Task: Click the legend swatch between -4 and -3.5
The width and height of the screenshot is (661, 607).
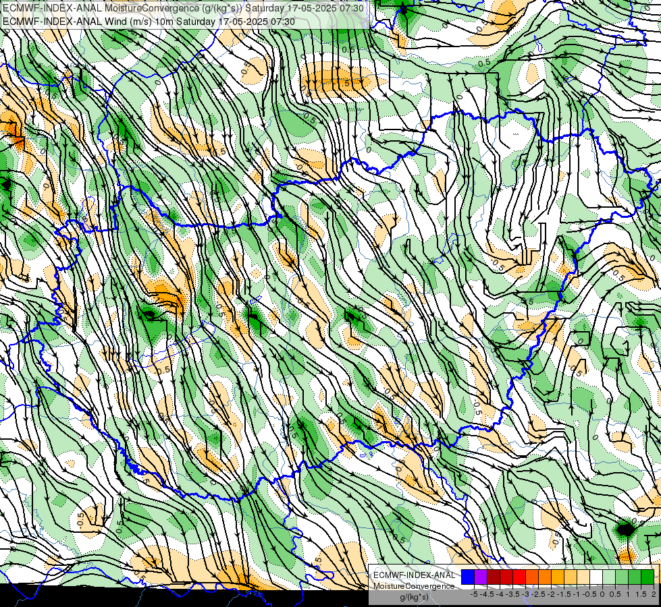Action: [506, 577]
